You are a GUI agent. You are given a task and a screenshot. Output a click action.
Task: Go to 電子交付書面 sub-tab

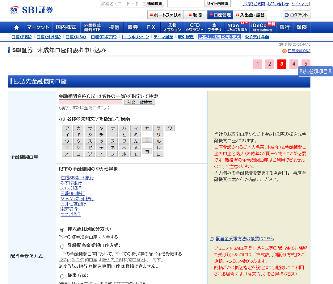(x=257, y=37)
